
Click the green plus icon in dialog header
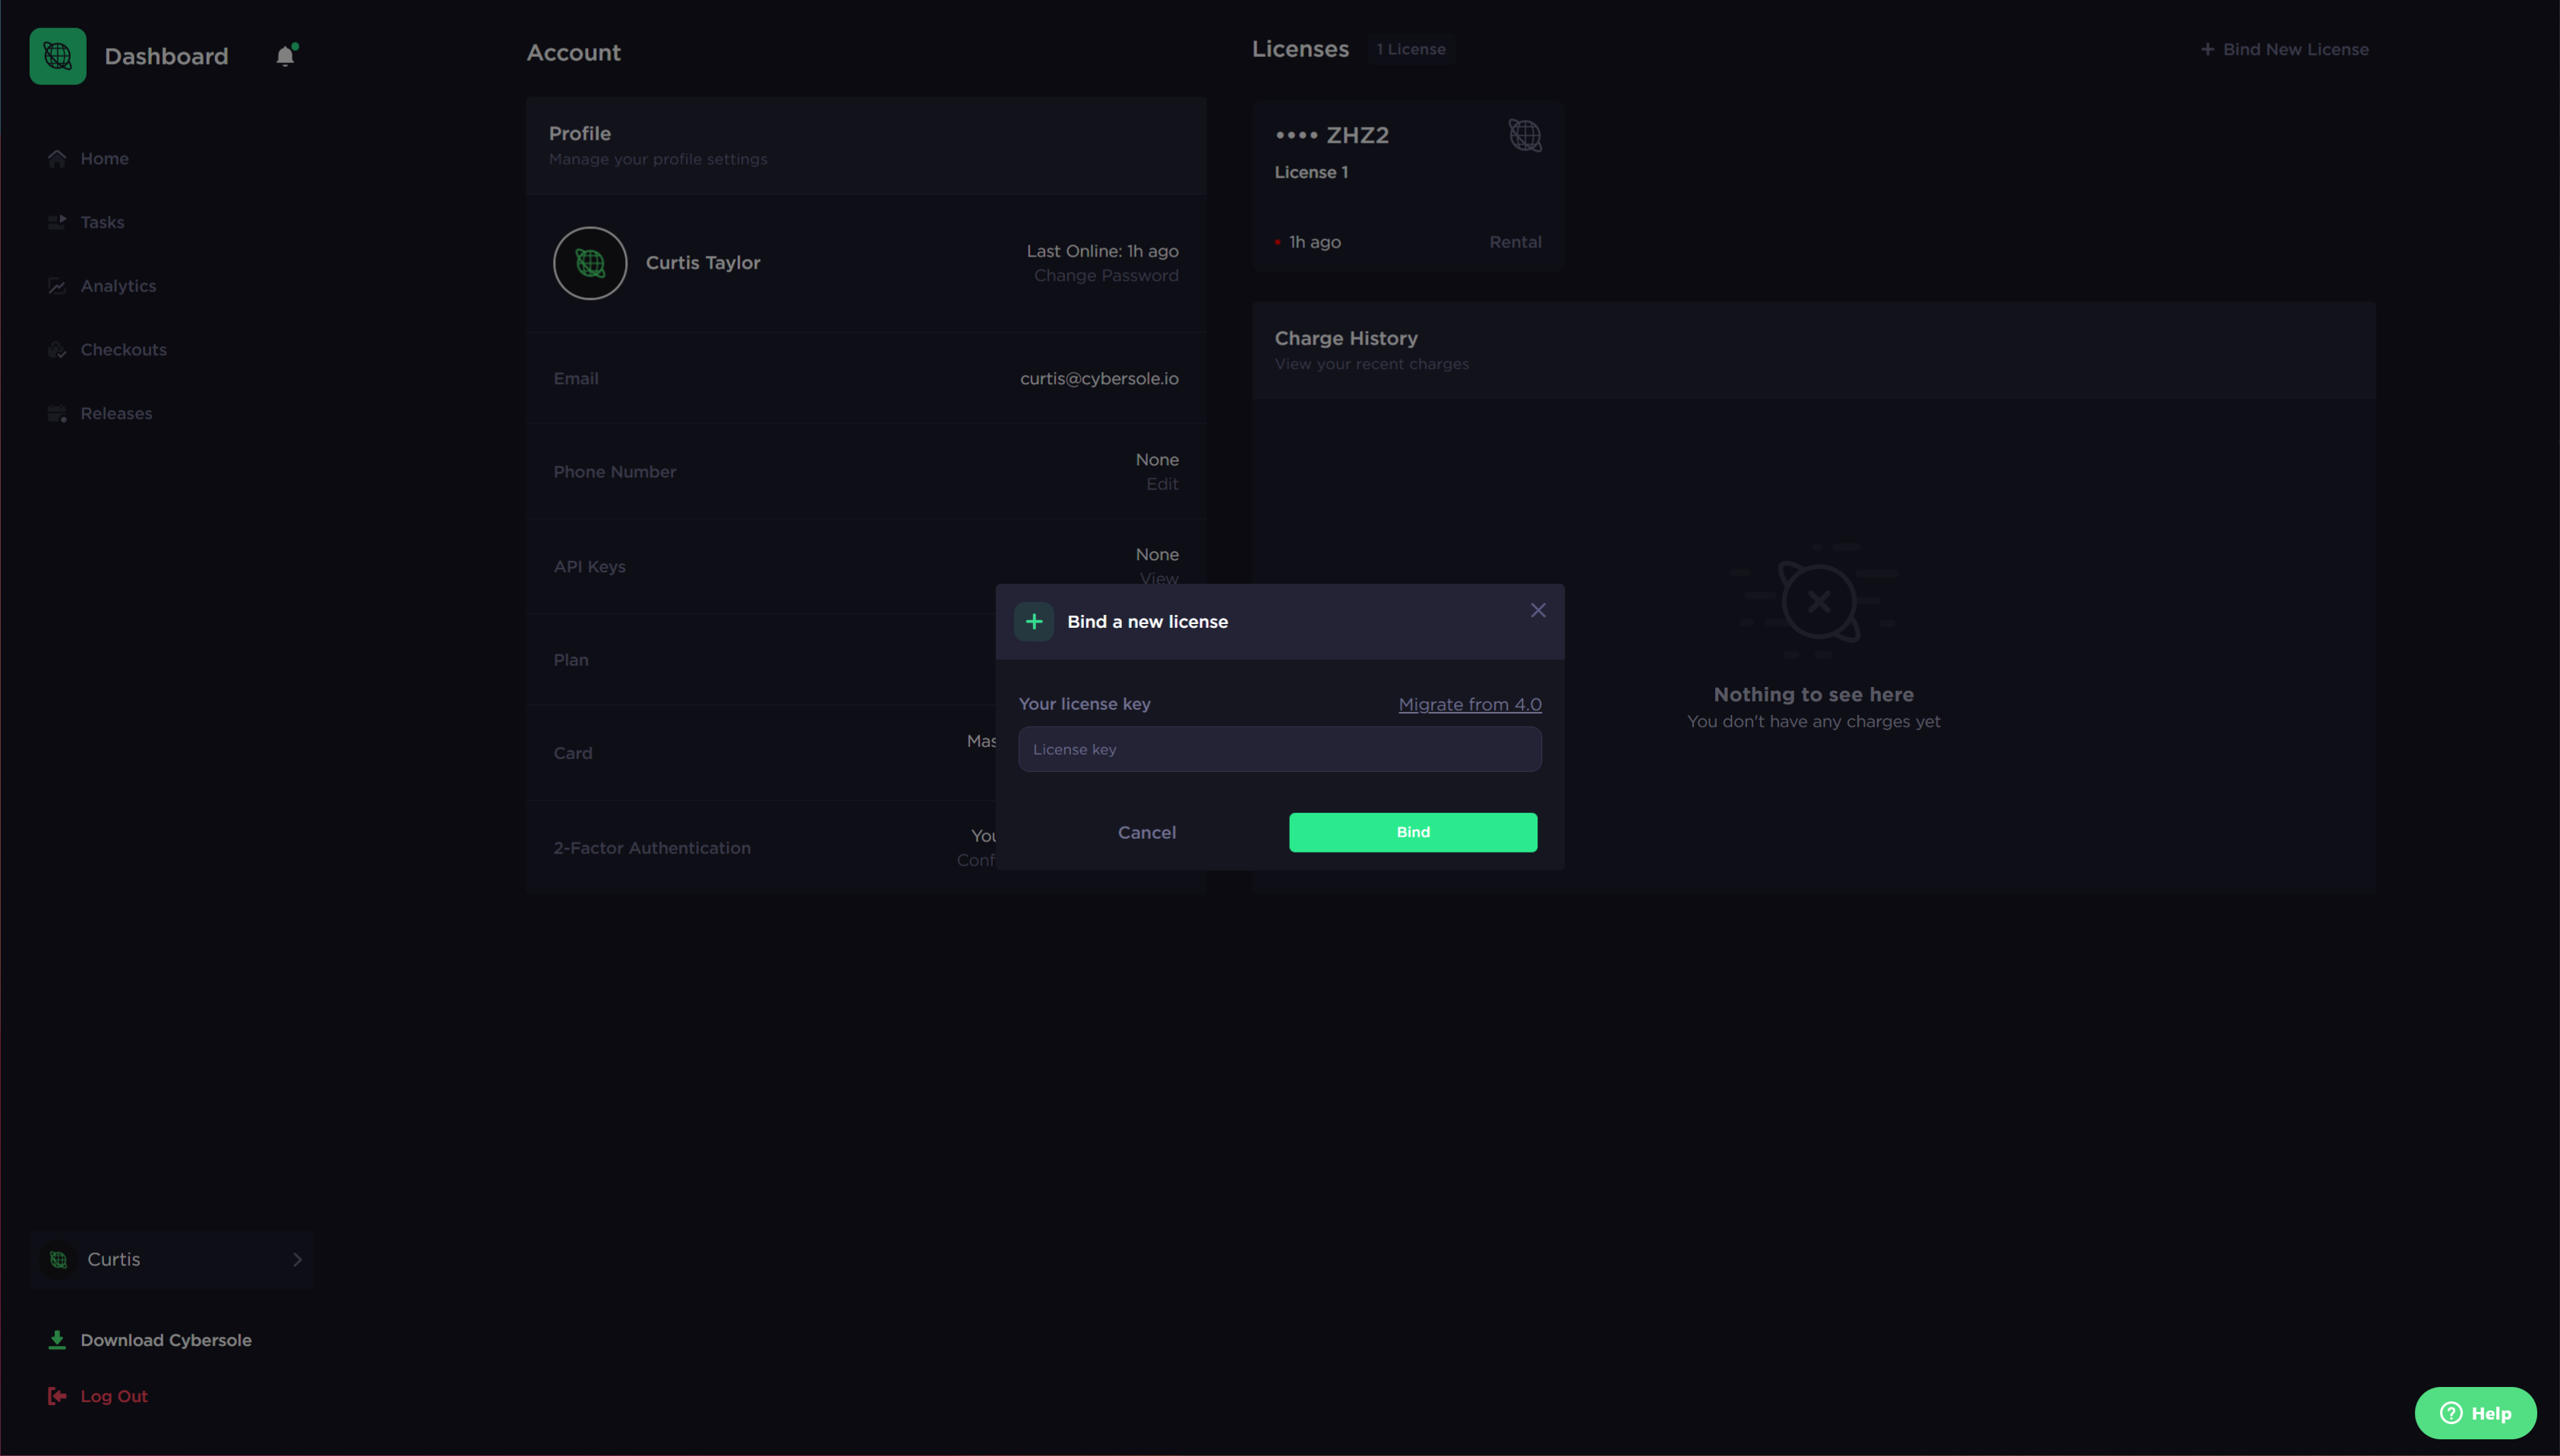coord(1035,621)
